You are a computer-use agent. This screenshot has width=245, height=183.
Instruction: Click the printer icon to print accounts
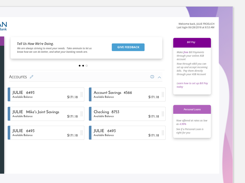[152, 77]
